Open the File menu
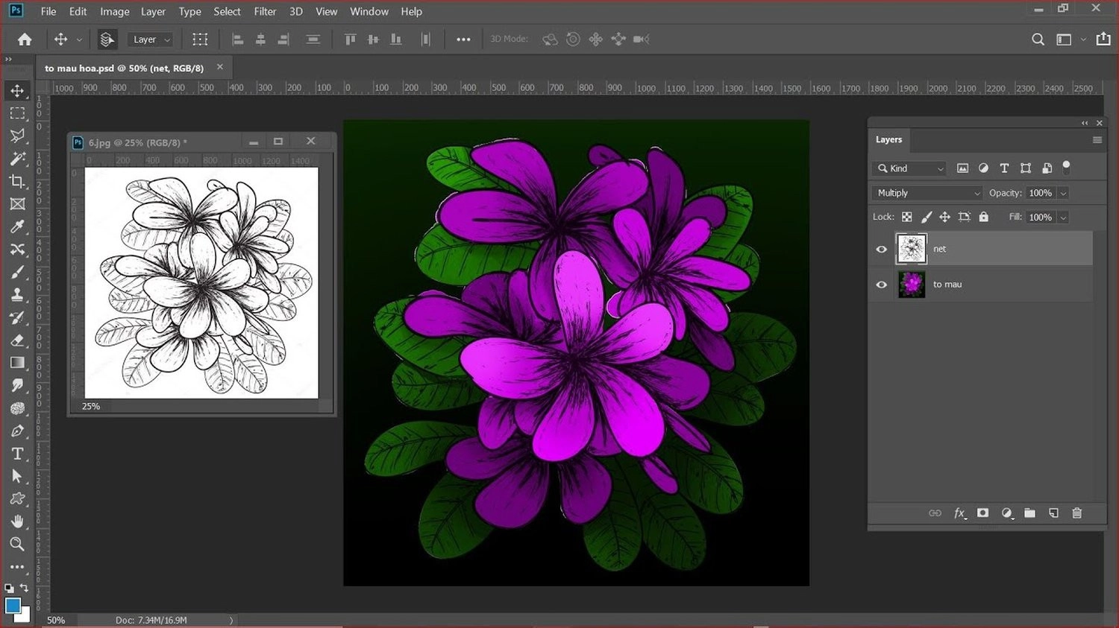1119x628 pixels. pos(48,11)
